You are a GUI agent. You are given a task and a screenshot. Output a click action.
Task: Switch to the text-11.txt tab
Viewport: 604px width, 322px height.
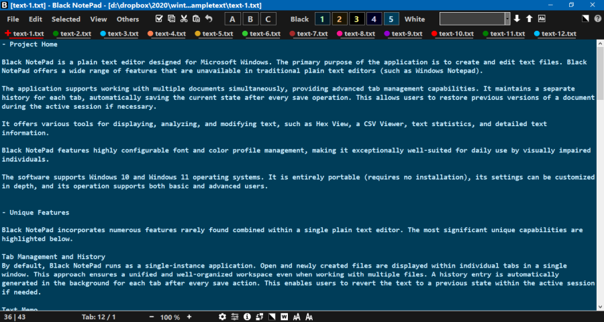[504, 34]
